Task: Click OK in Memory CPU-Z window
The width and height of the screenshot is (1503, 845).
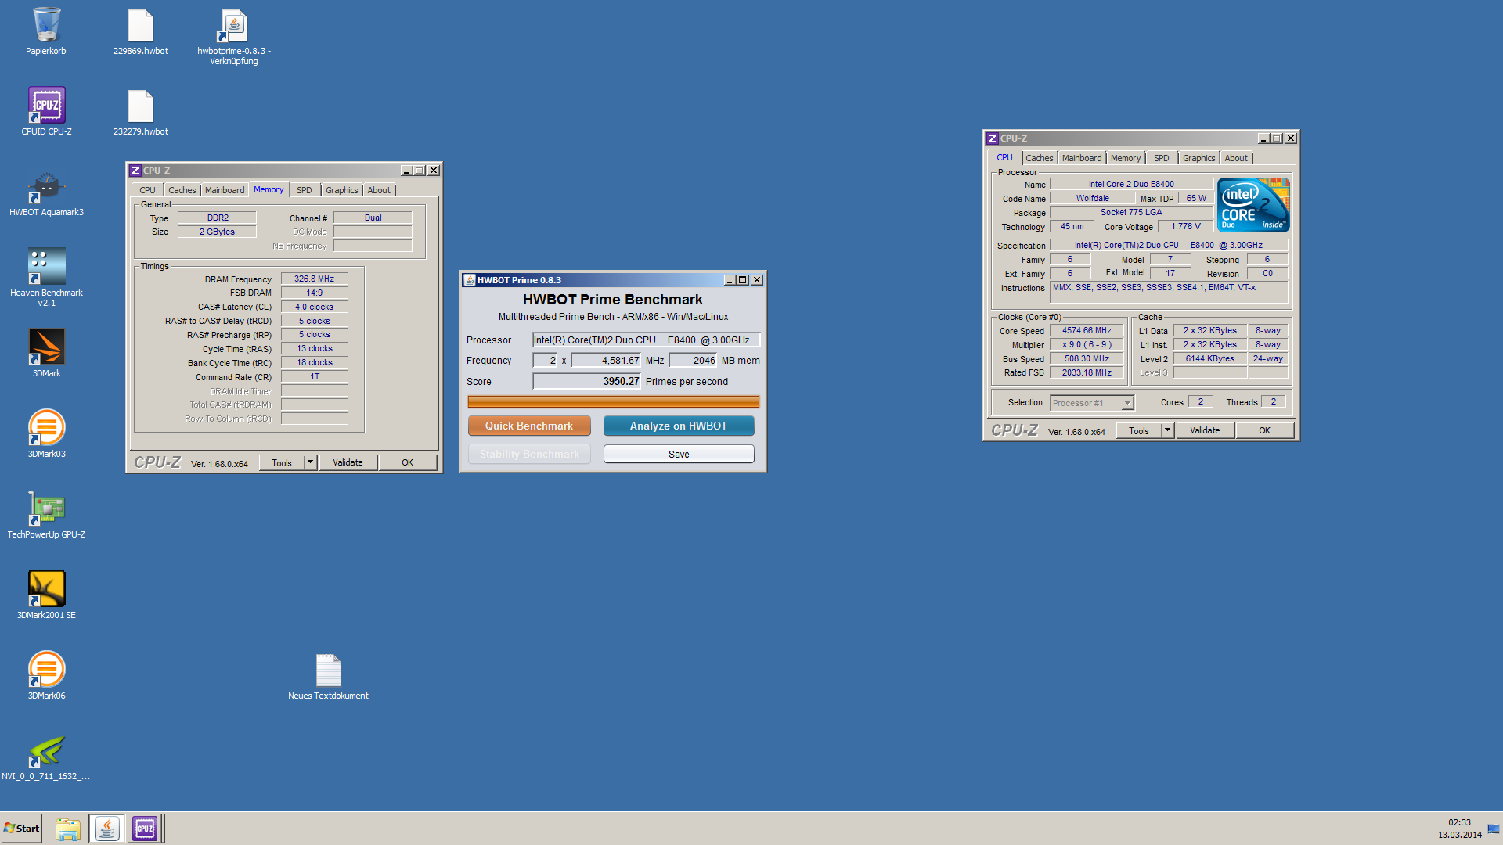Action: 407,462
